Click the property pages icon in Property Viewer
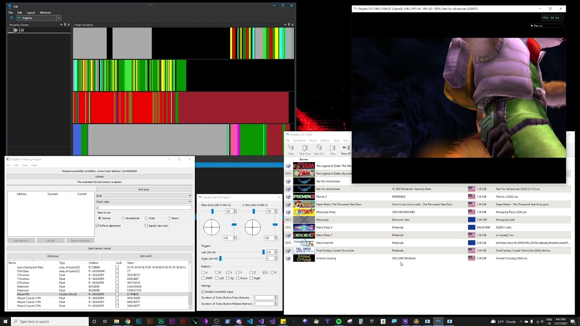580x326 pixels. click(21, 30)
